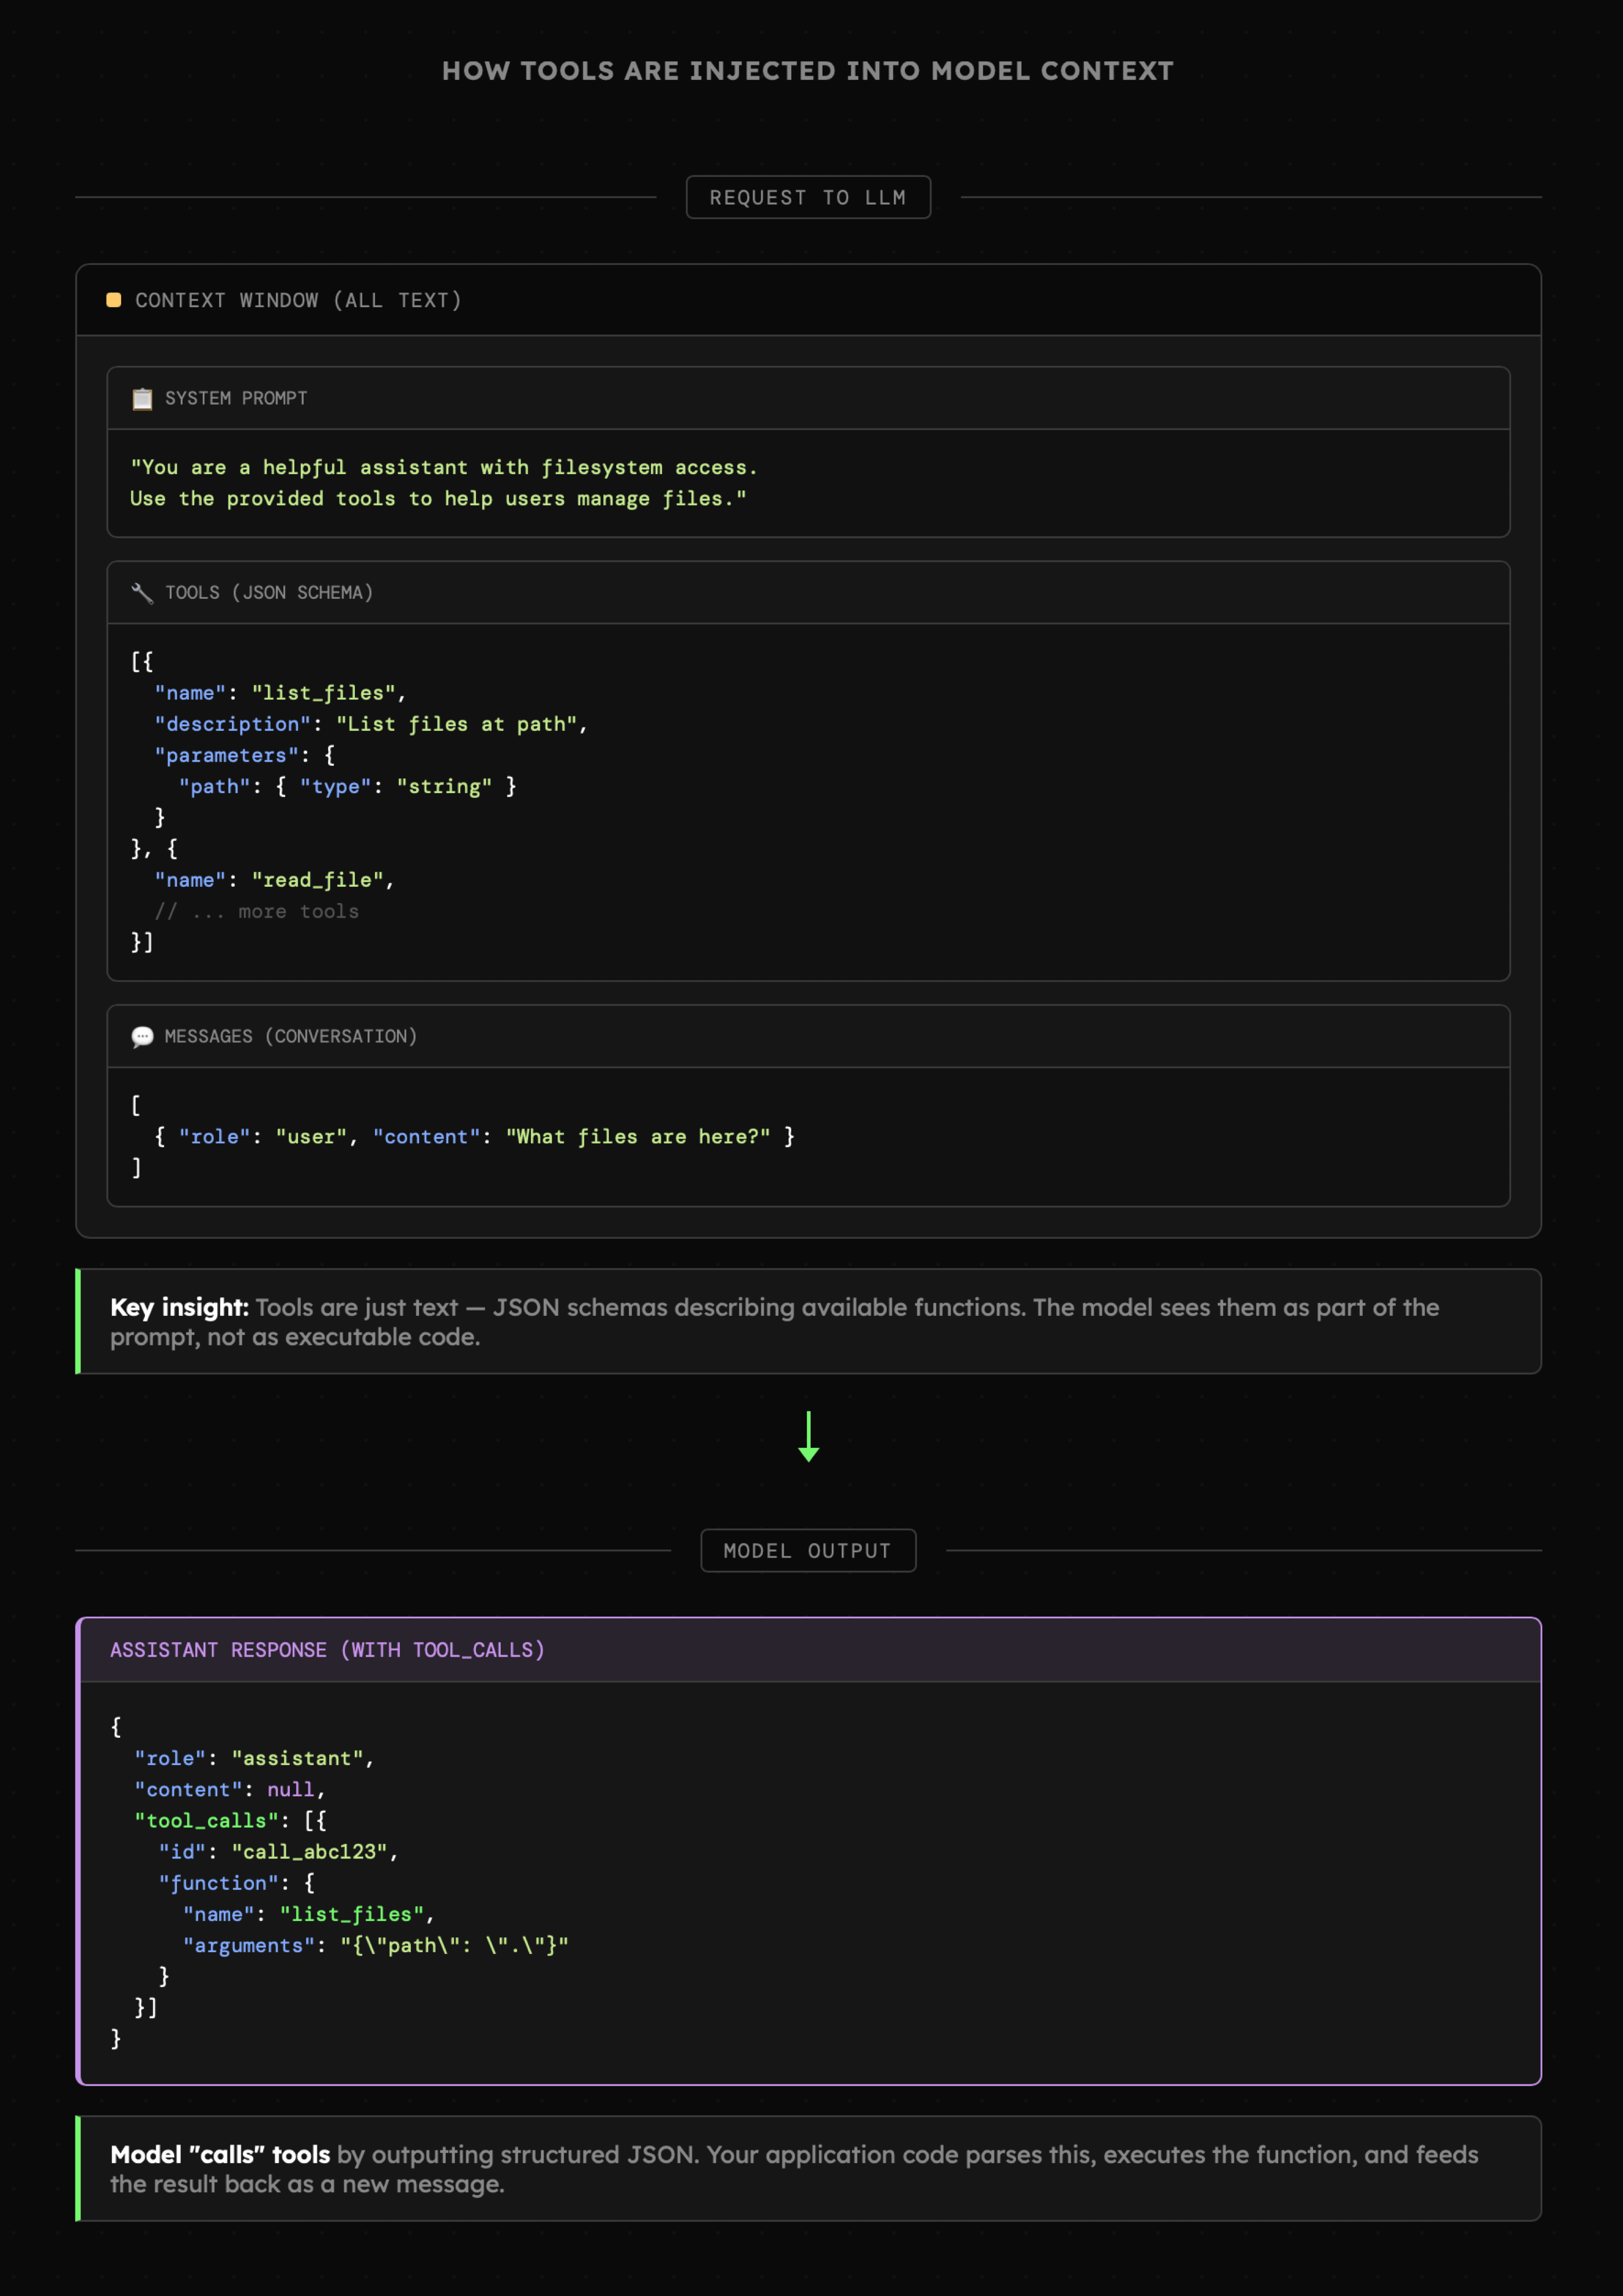1623x2296 pixels.
Task: Click the "call_abc123" id value
Action: [x=310, y=1852]
